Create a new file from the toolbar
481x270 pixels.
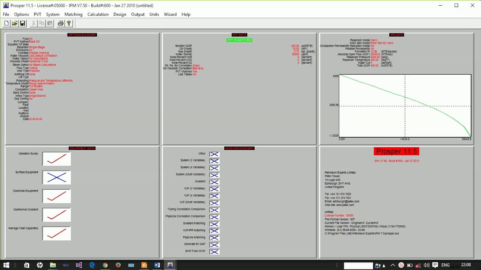(x=6, y=23)
